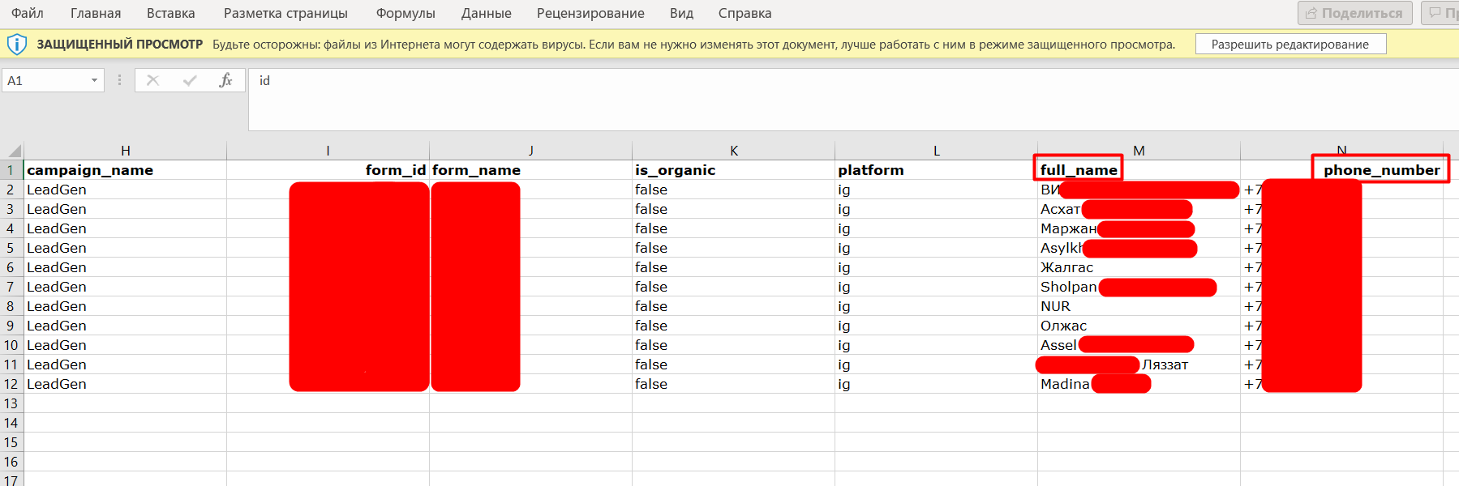This screenshot has width=1459, height=486.
Task: Open the Файл menu
Action: (x=28, y=13)
